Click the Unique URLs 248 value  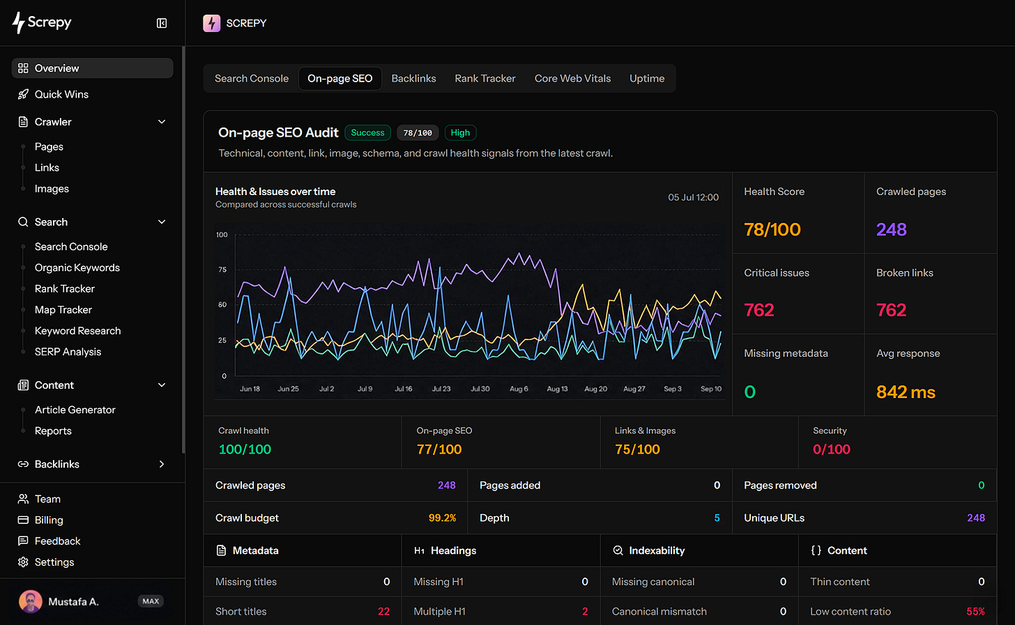[x=976, y=518]
